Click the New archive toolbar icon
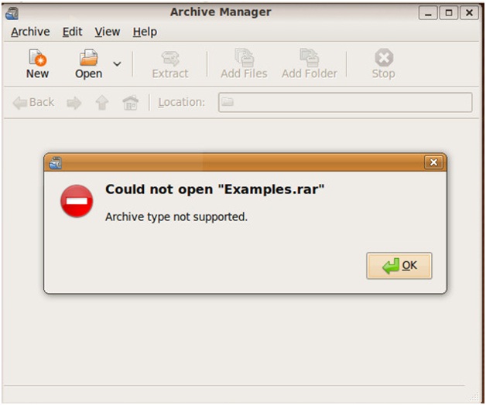Screen dimensions: 486x405 (x=36, y=59)
